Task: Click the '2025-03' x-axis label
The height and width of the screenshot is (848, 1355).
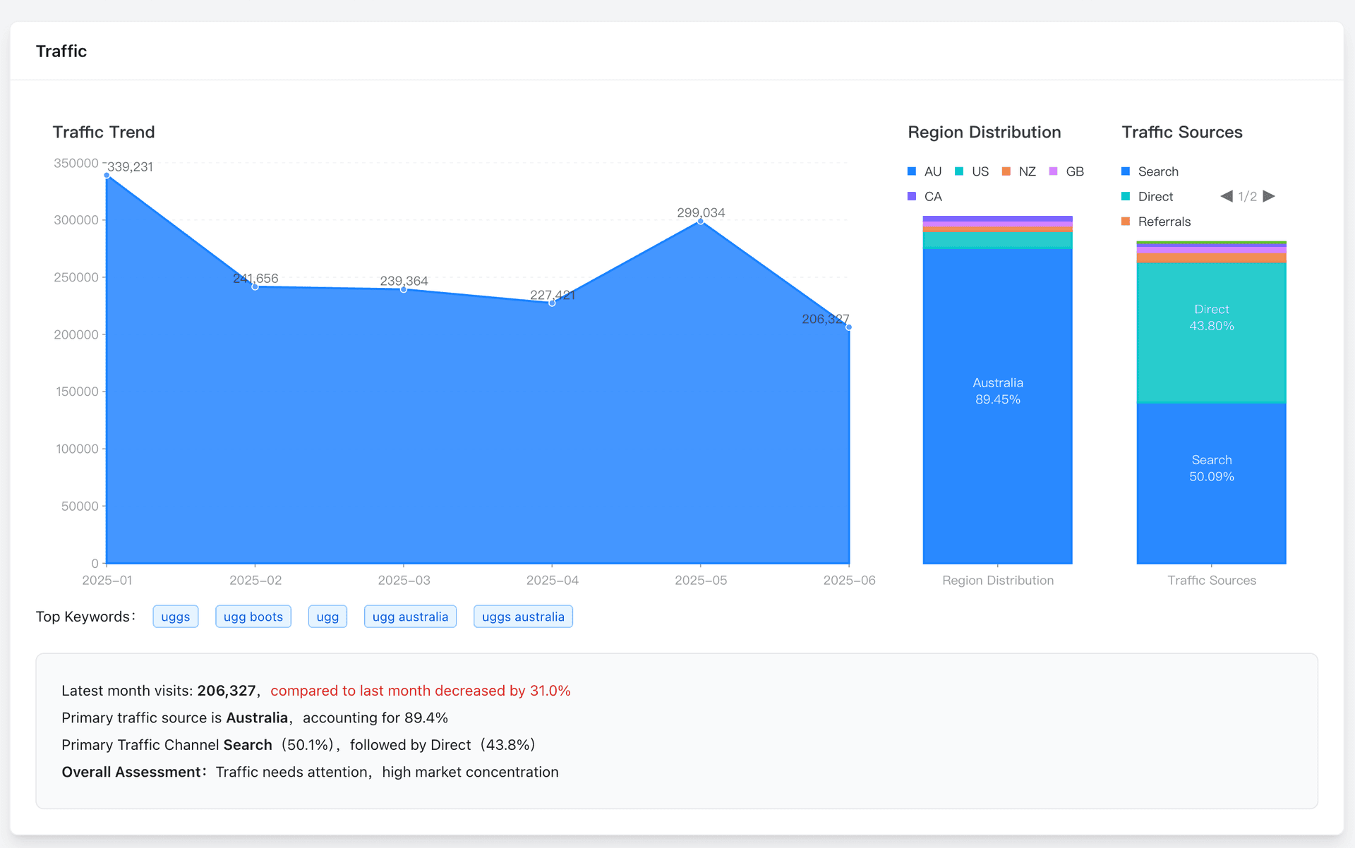Action: (404, 581)
